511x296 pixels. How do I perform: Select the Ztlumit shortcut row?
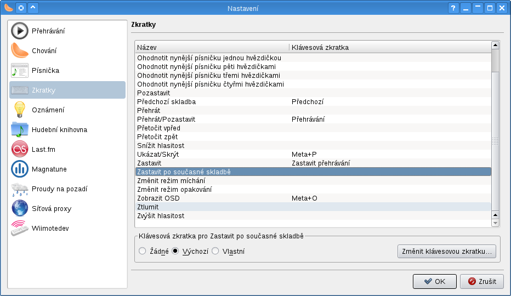[313, 207]
